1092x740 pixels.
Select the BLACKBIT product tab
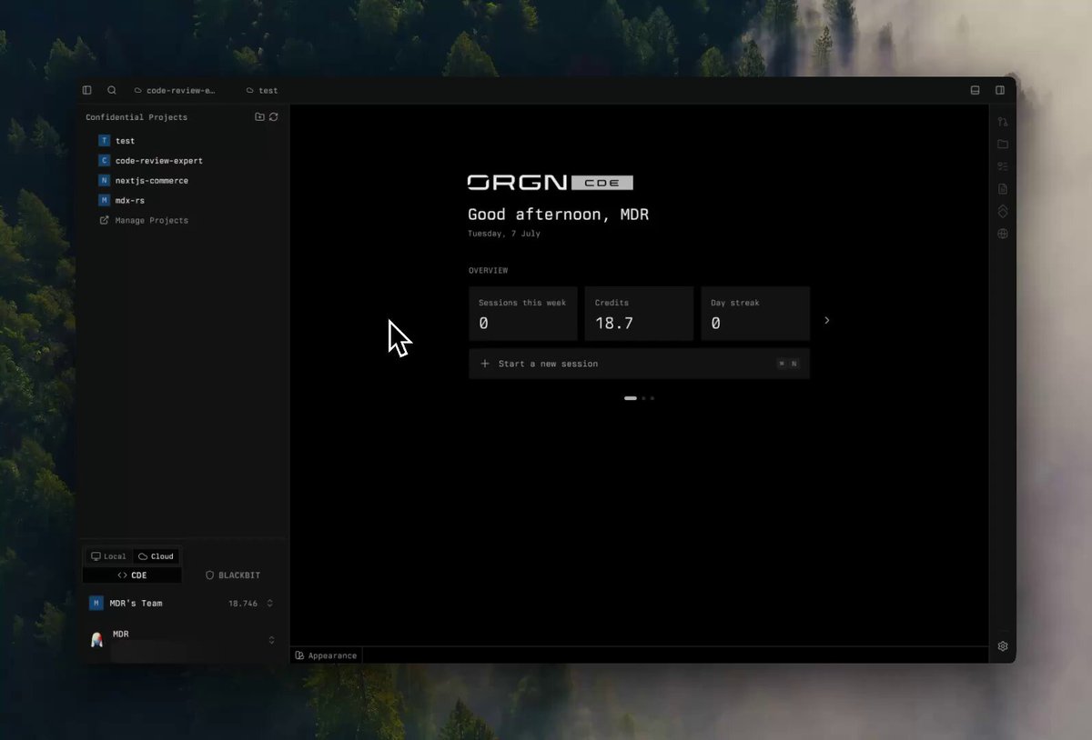click(233, 575)
